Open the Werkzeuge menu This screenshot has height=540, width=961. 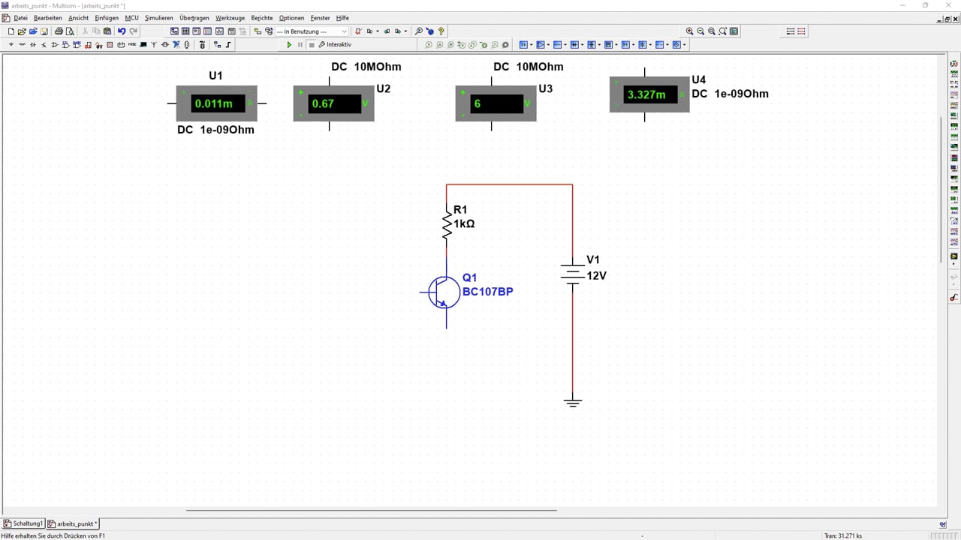coord(230,18)
